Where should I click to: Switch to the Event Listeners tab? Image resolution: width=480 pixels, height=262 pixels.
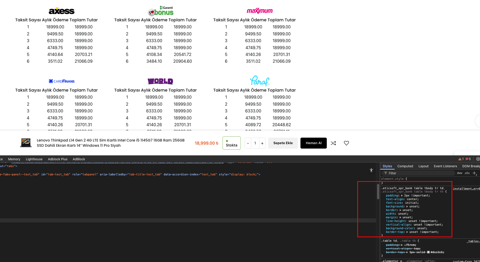[445, 166]
